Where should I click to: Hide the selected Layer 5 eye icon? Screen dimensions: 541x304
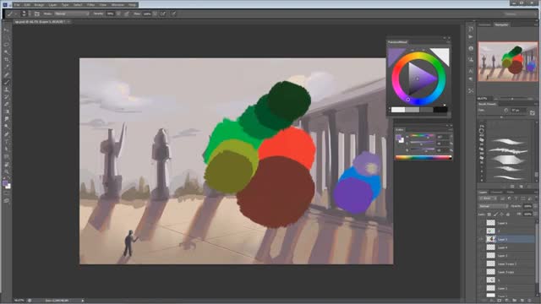(481, 239)
